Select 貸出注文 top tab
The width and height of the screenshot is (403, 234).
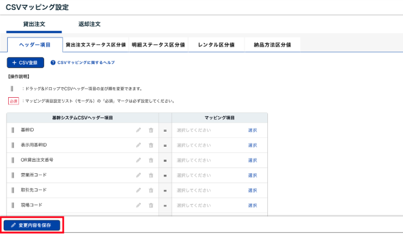[34, 24]
